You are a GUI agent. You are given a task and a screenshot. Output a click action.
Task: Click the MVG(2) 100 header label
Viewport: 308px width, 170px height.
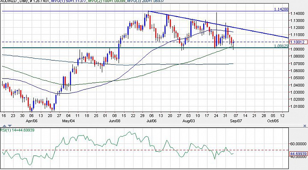click(106, 1)
